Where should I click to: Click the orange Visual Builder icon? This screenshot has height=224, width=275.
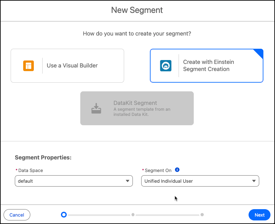click(28, 66)
